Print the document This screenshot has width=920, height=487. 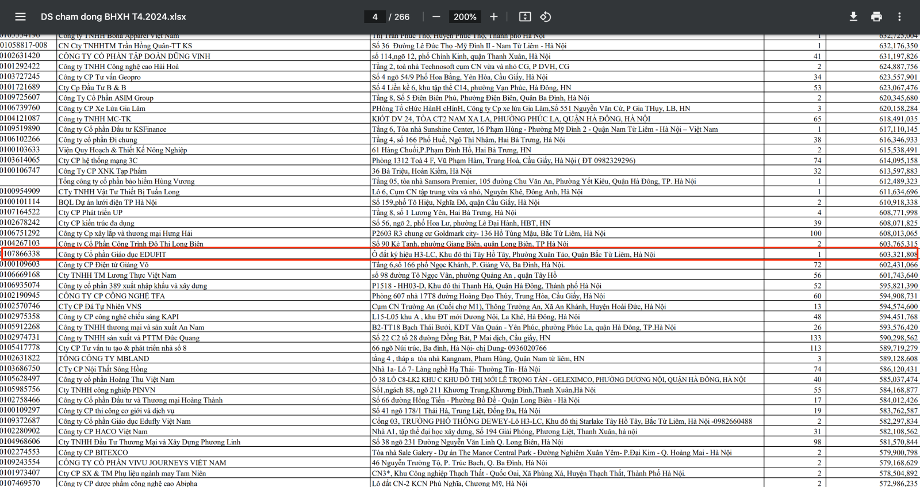tap(876, 17)
